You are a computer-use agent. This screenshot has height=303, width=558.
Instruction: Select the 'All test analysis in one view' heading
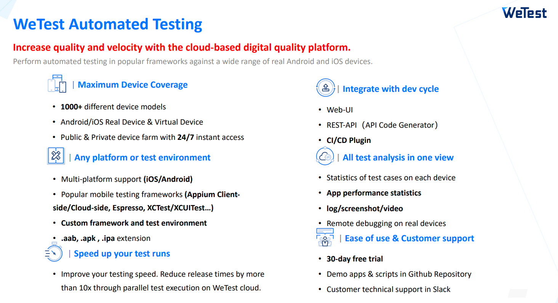(x=398, y=157)
